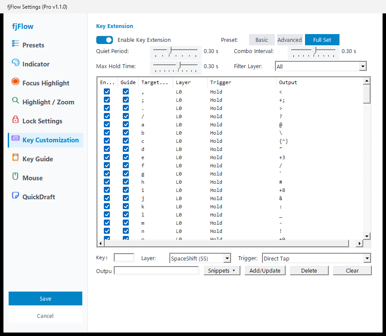This screenshot has height=336, width=386.
Task: Select the Basic preset
Action: click(x=261, y=40)
